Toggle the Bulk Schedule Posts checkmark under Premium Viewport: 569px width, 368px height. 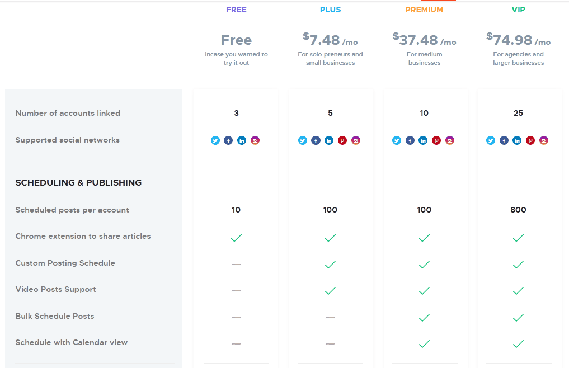tap(424, 318)
